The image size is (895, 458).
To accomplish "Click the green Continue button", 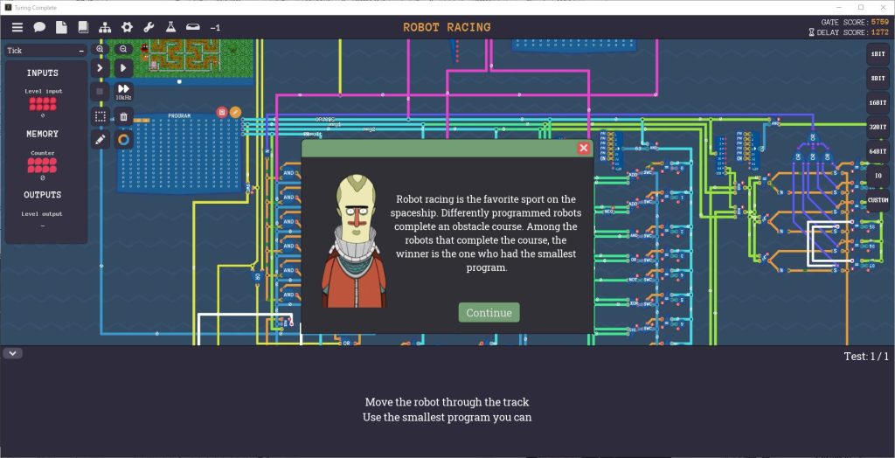I will coord(489,313).
